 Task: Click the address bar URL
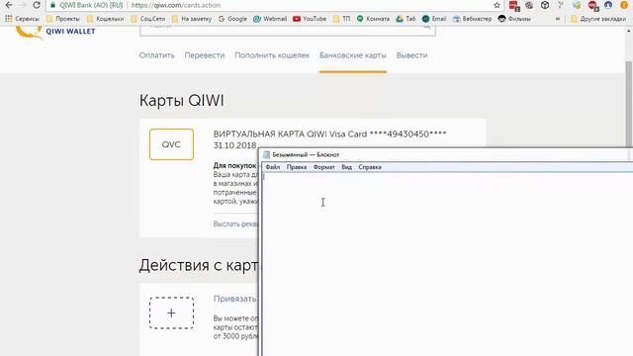176,5
